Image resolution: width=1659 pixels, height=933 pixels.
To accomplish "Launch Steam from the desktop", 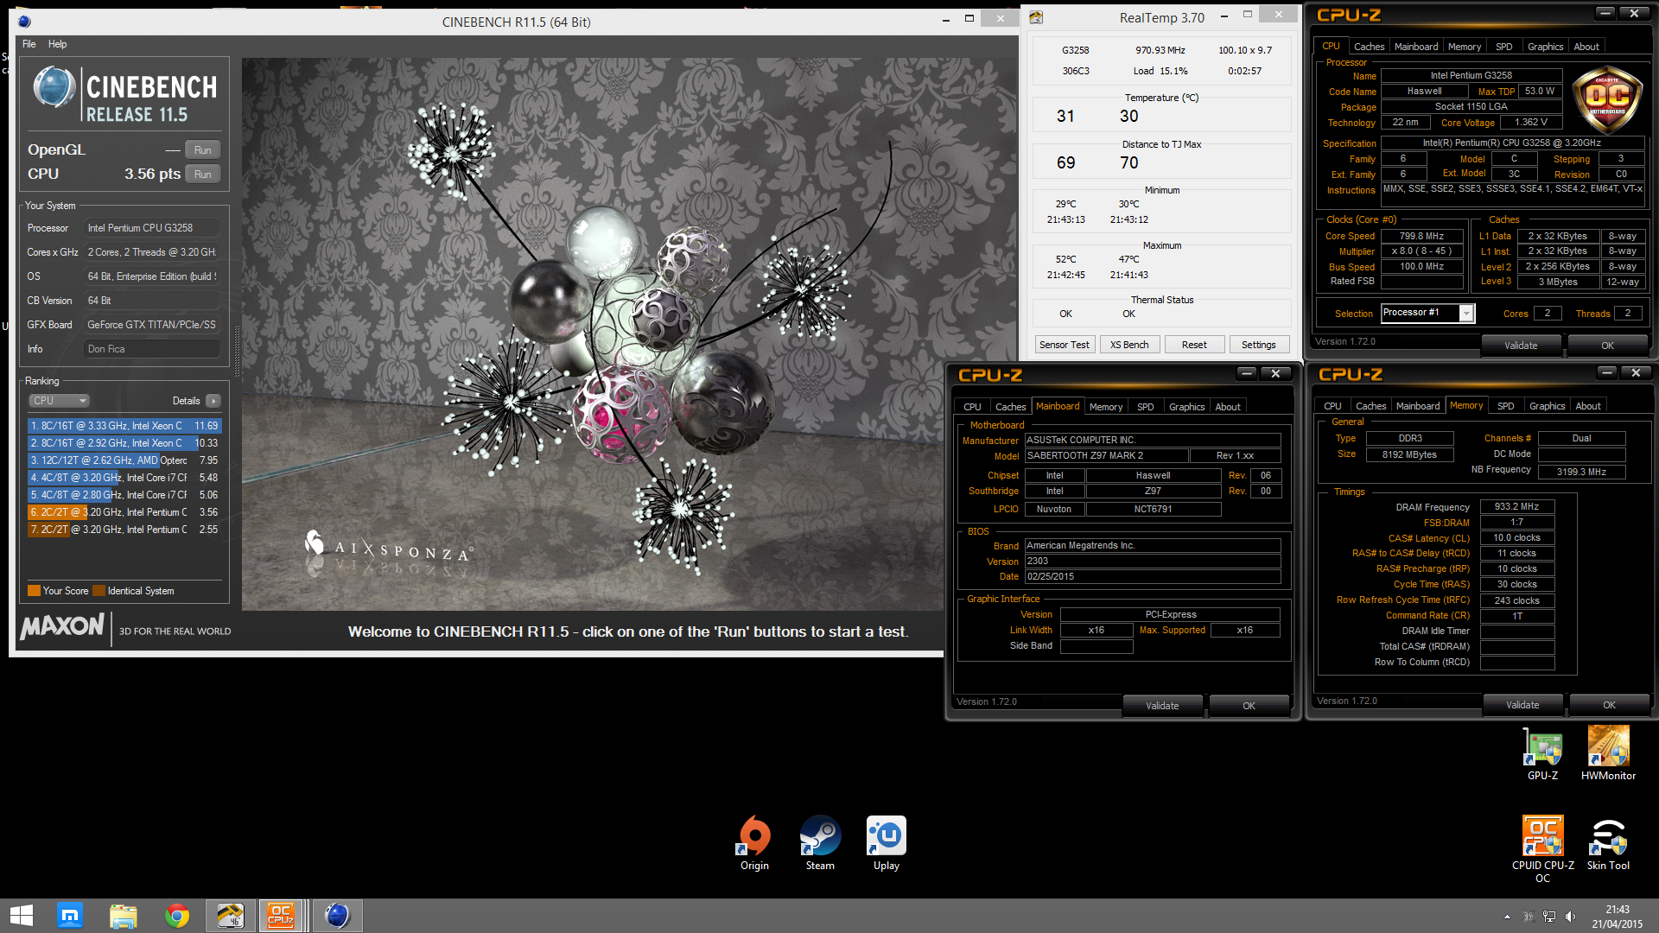I will coord(820,843).
